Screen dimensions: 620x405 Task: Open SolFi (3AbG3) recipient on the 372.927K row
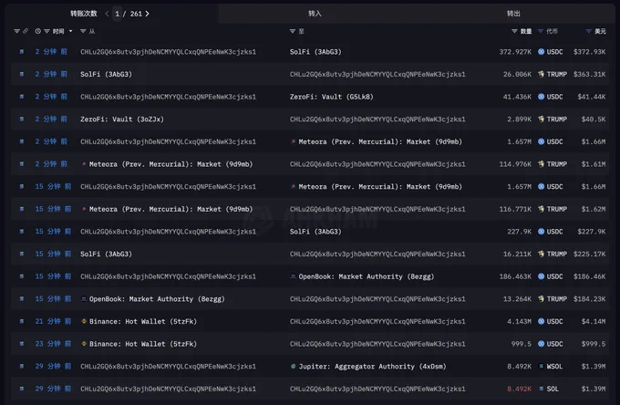click(315, 52)
